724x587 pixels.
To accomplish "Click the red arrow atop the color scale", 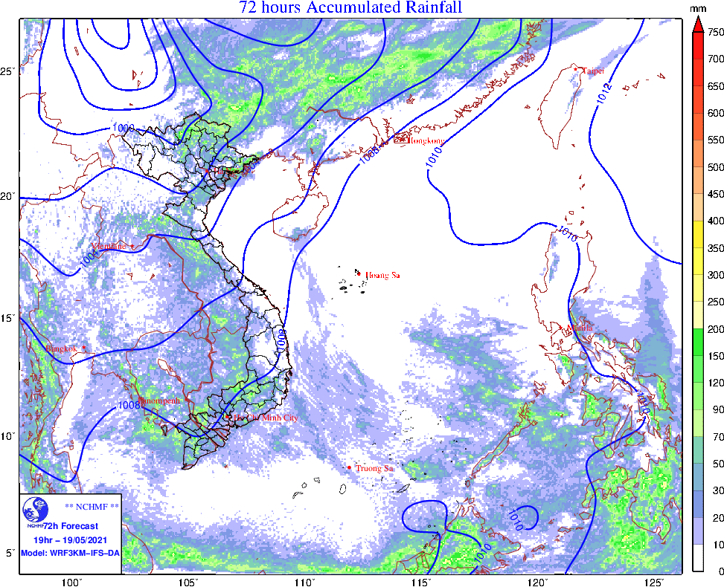I will (x=698, y=25).
